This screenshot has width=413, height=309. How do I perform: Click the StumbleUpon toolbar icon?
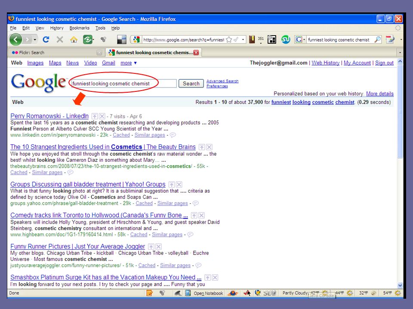[286, 39]
